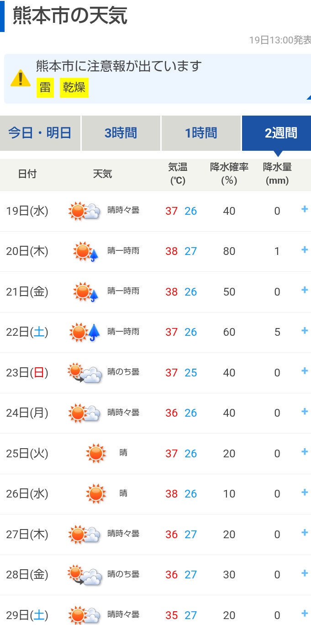Click the 23日 sunny then cloudy icon
Image resolution: width=311 pixels, height=625 pixels.
click(x=84, y=373)
